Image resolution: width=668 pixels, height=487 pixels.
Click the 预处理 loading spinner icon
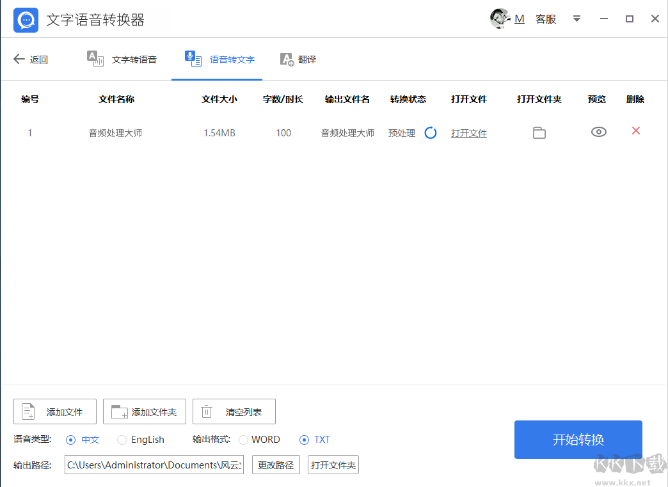tap(430, 132)
